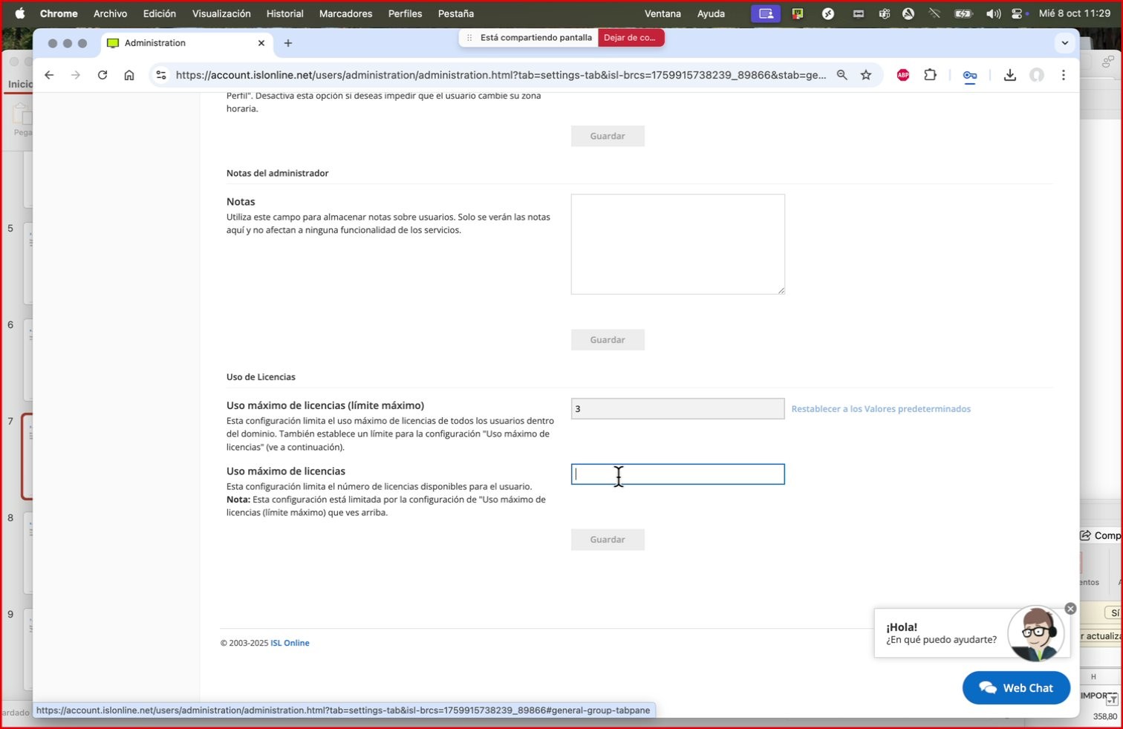The image size is (1123, 729).
Task: Open Chrome downloads
Action: [1009, 75]
